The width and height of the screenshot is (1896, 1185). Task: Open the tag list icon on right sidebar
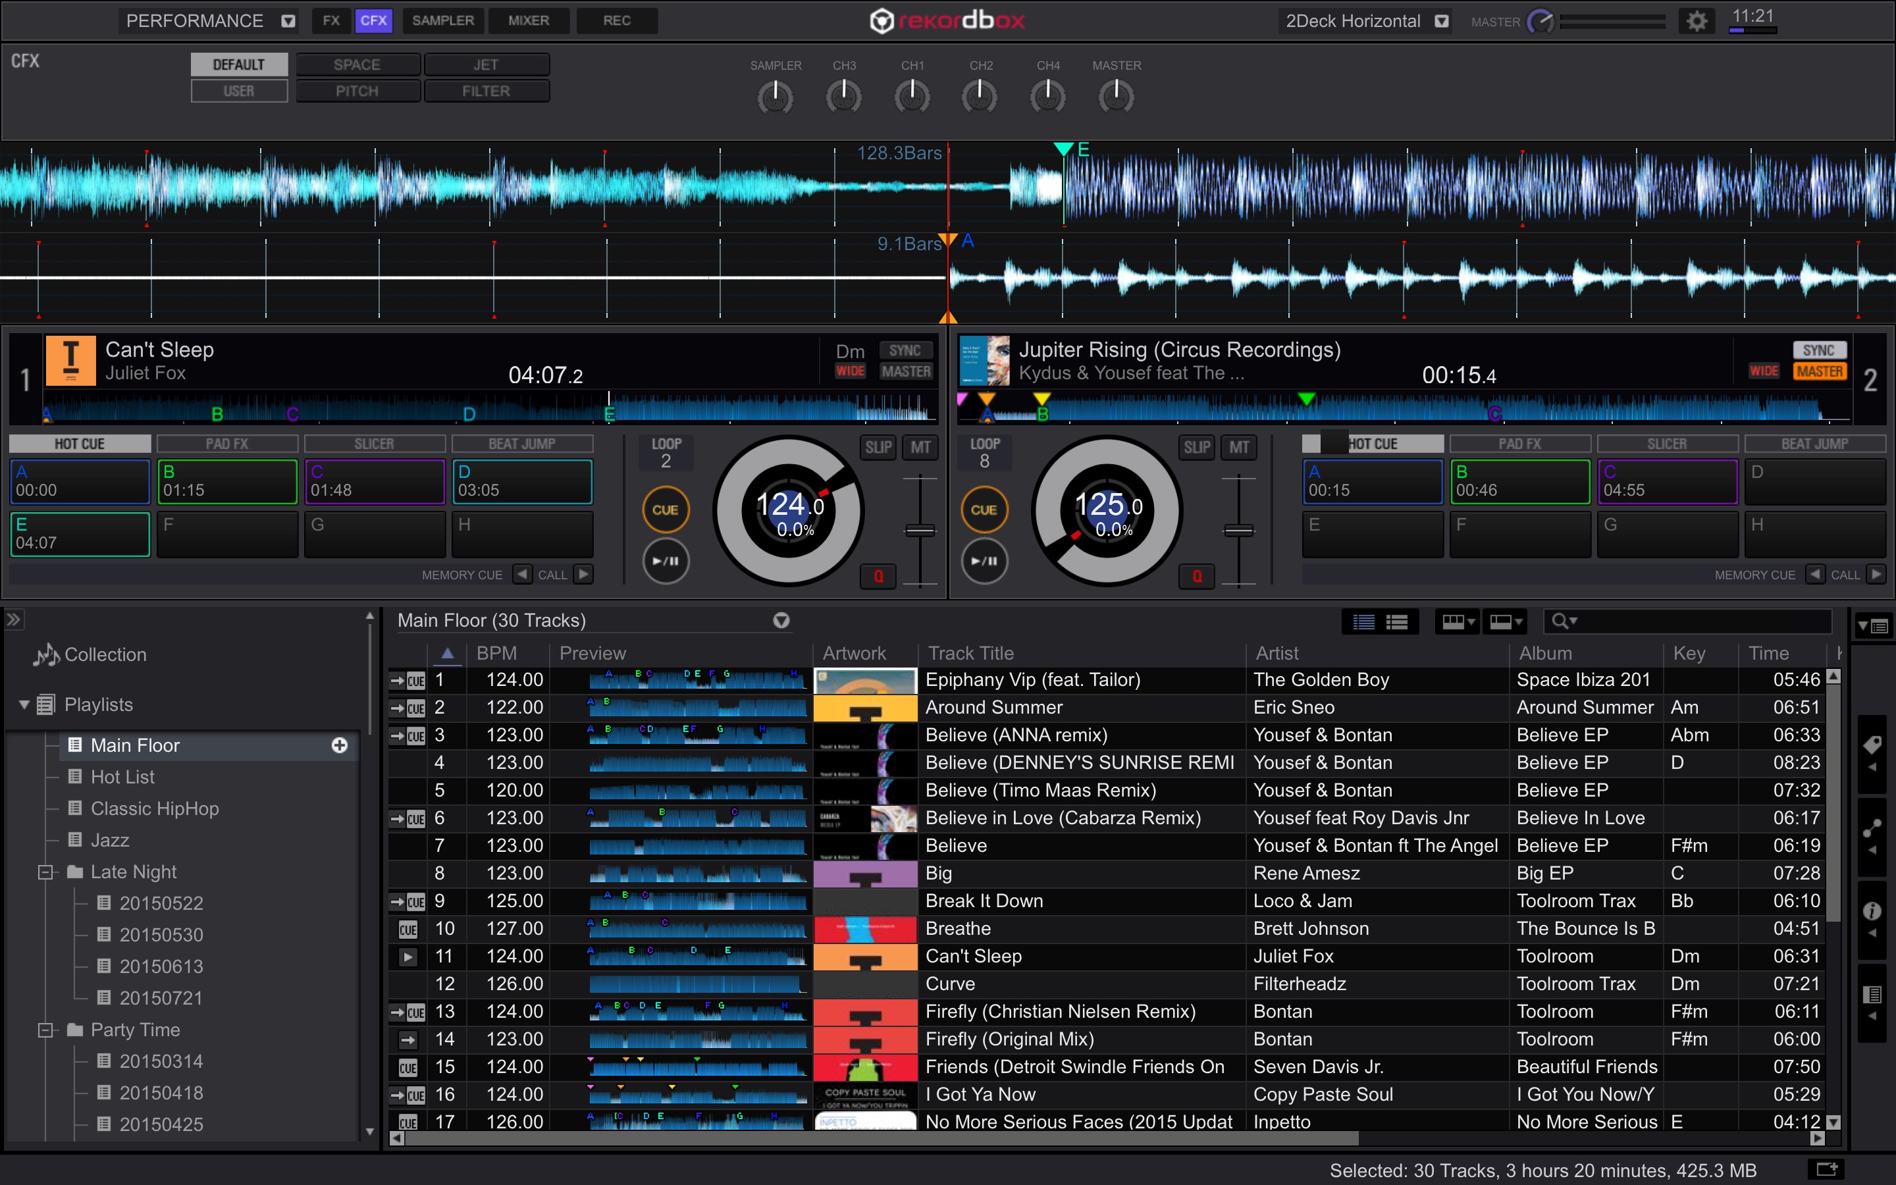coord(1872,745)
